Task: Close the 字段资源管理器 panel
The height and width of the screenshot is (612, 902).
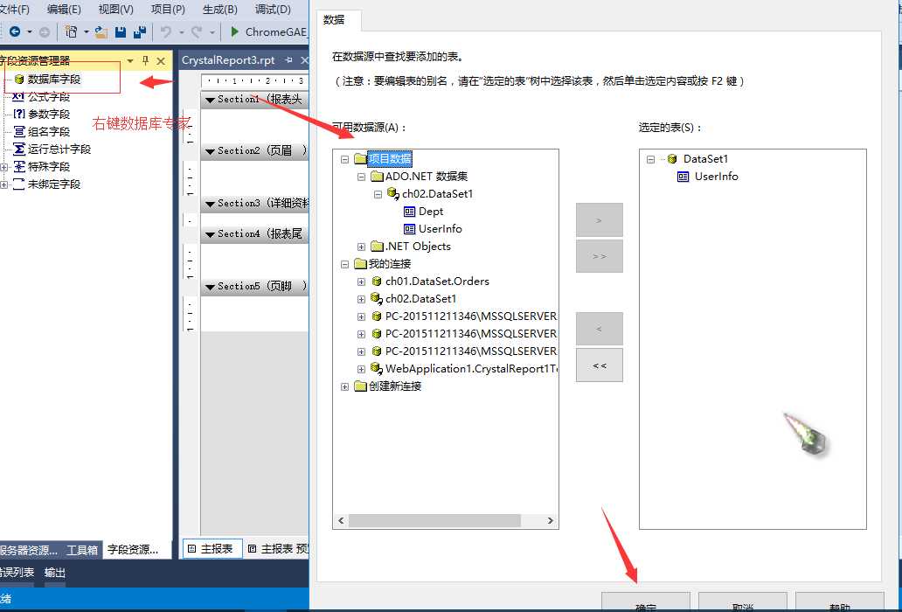Action: click(161, 60)
